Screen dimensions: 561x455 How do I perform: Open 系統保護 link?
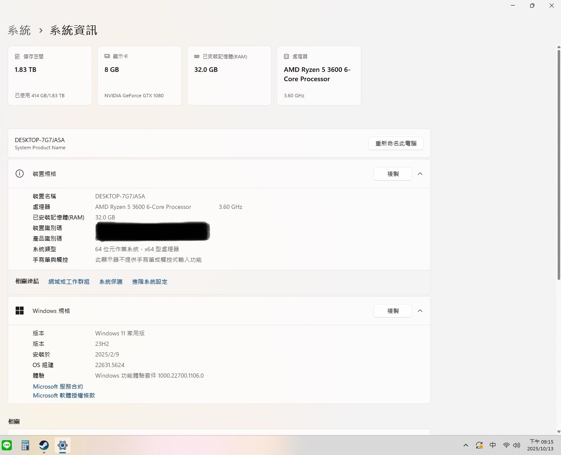[x=111, y=282]
